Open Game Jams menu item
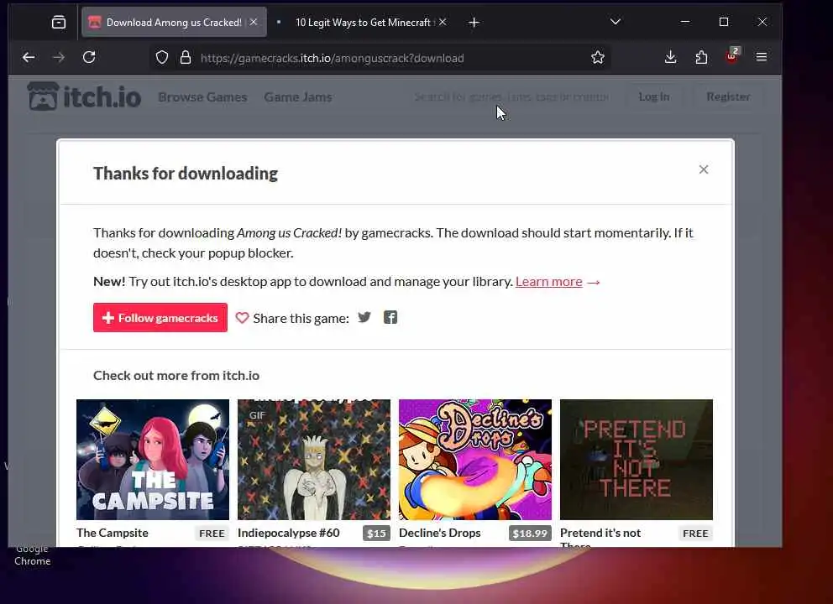Screen dimensions: 833x604 point(298,97)
